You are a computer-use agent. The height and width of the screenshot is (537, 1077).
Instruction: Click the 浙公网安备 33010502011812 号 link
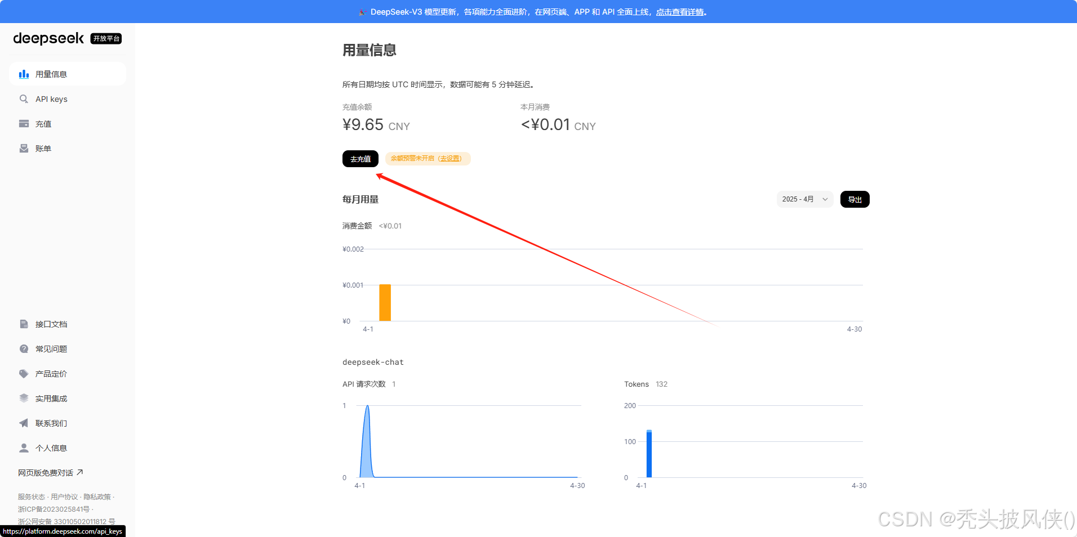[66, 522]
